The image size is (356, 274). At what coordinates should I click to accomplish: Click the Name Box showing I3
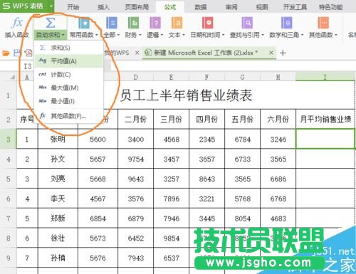[28, 66]
